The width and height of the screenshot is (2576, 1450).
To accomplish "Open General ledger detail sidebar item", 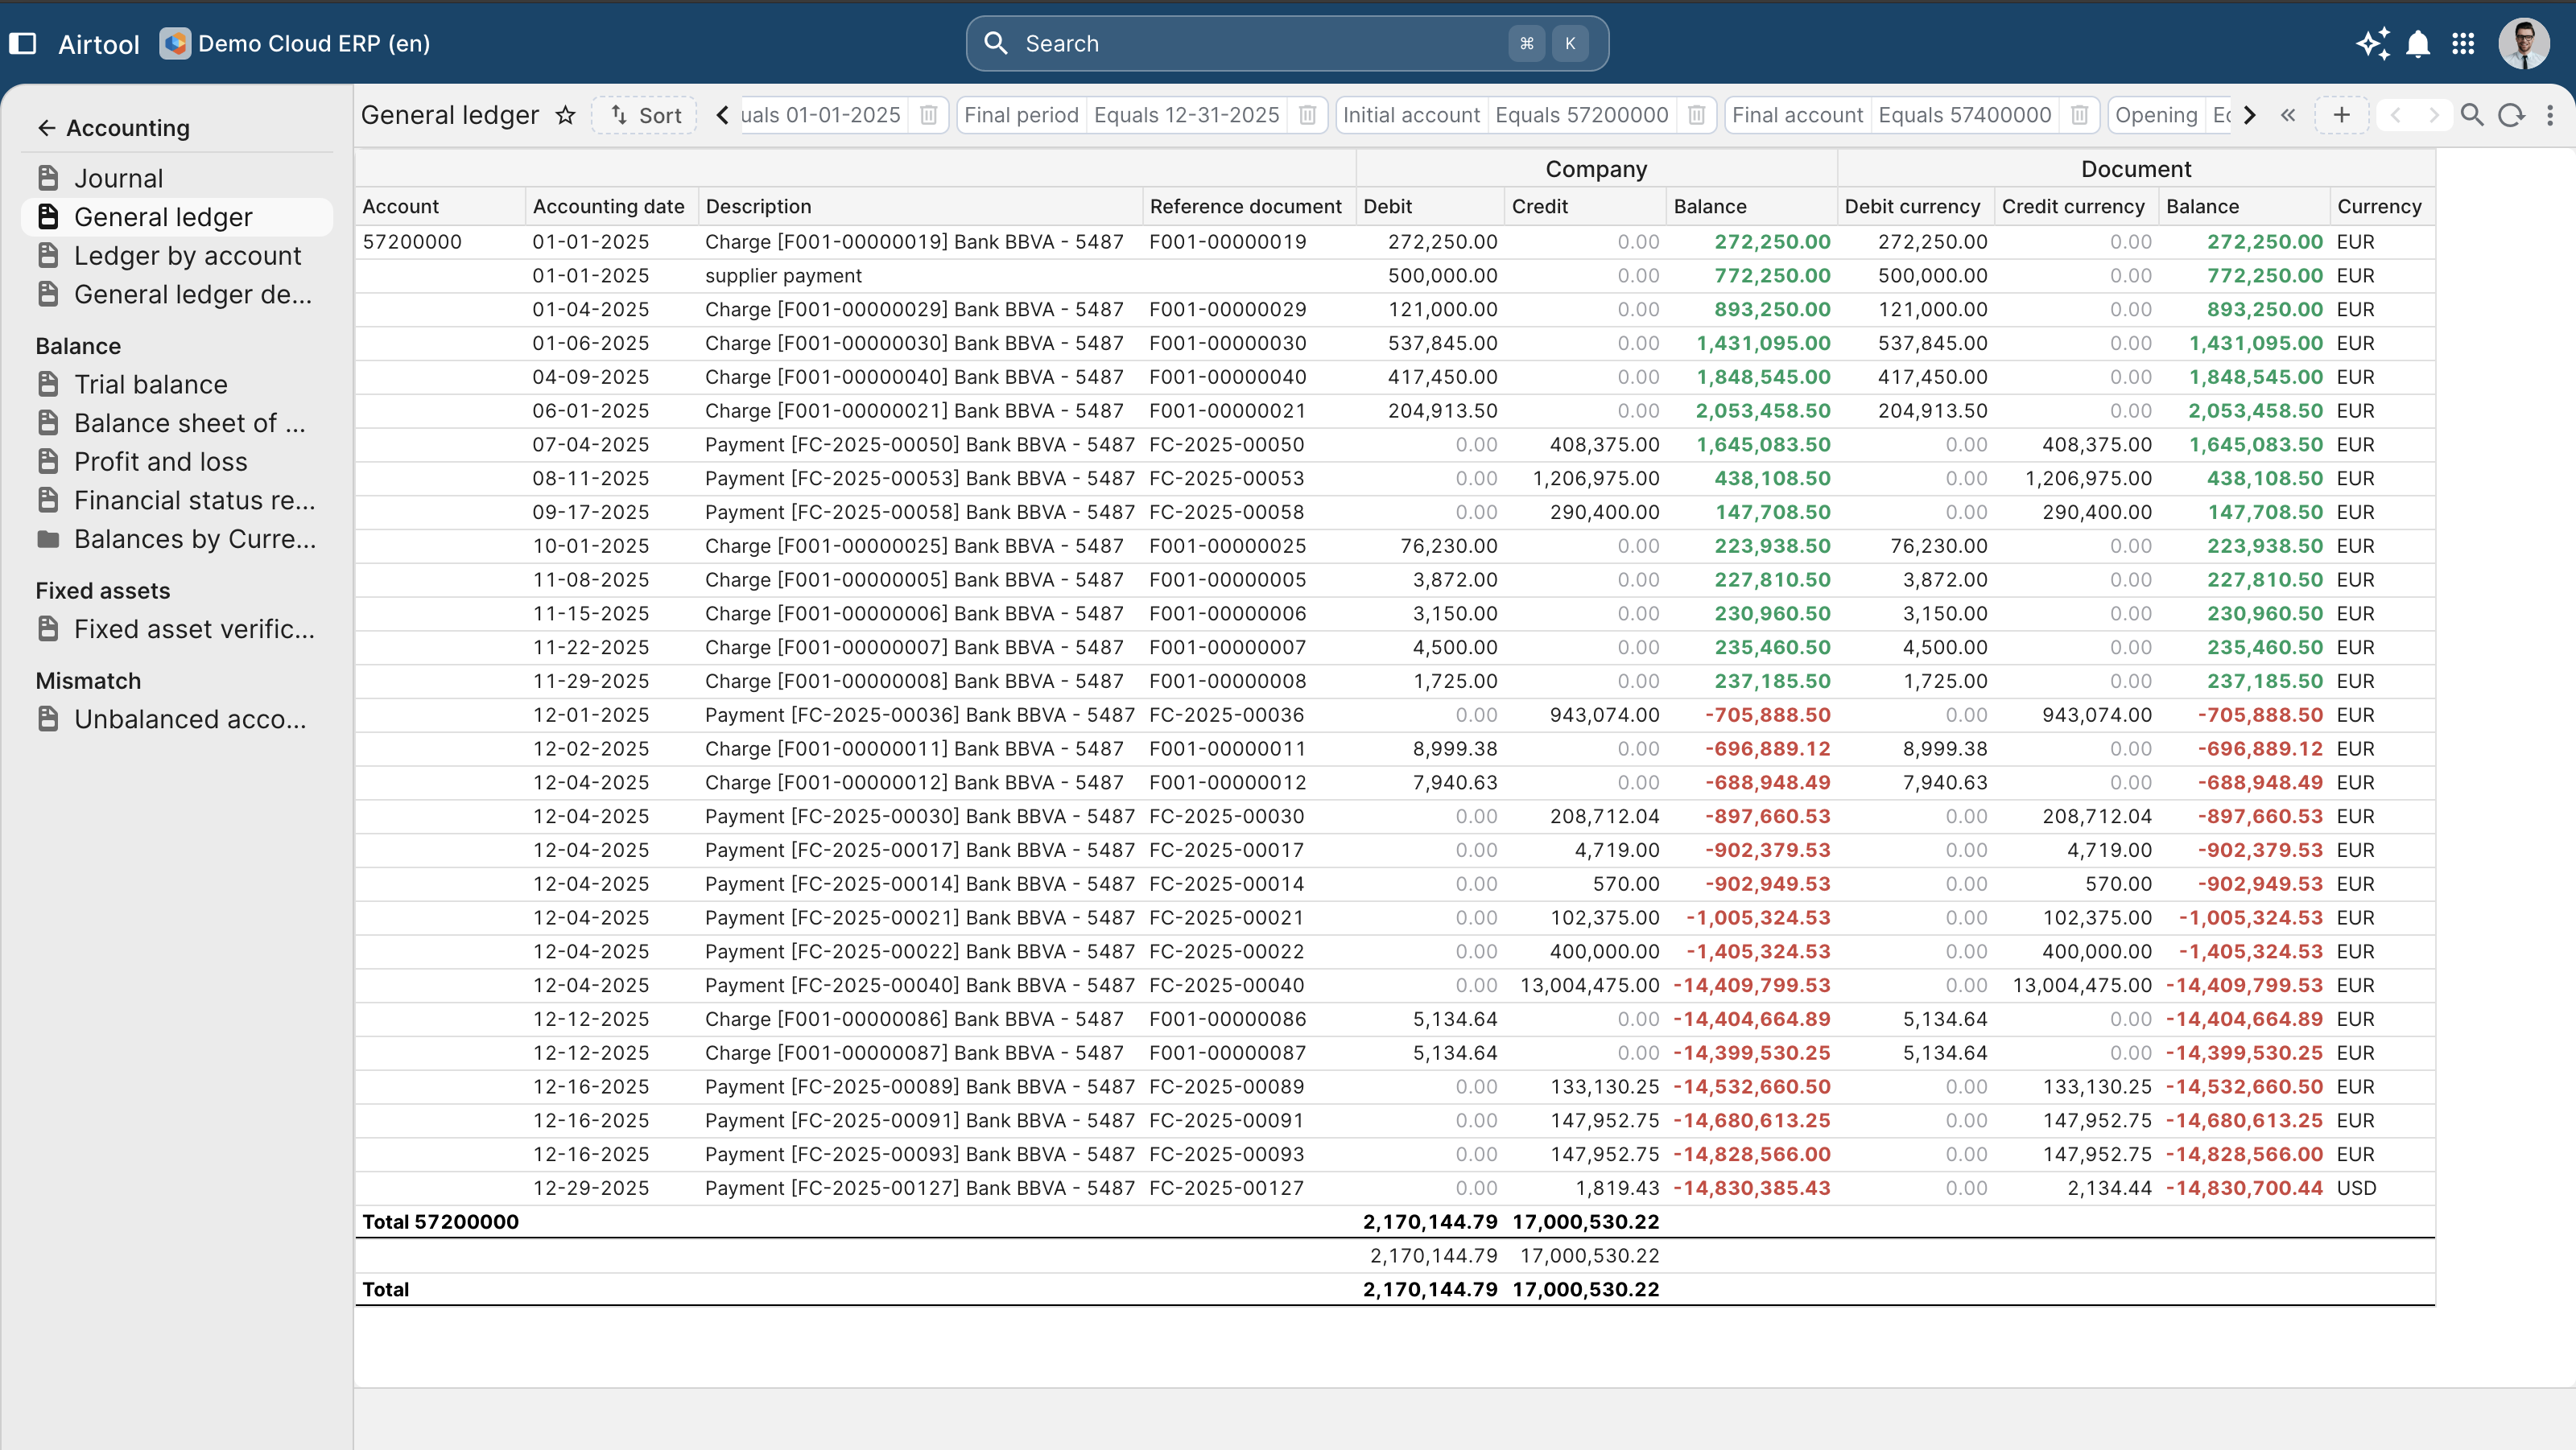I will (177, 294).
